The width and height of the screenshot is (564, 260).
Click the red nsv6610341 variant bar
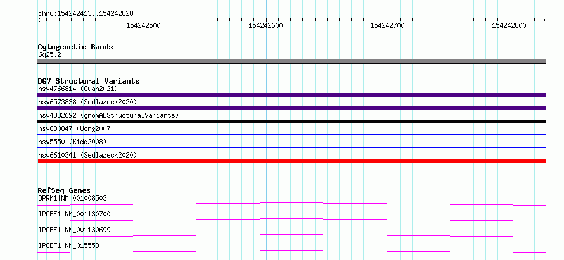click(292, 161)
